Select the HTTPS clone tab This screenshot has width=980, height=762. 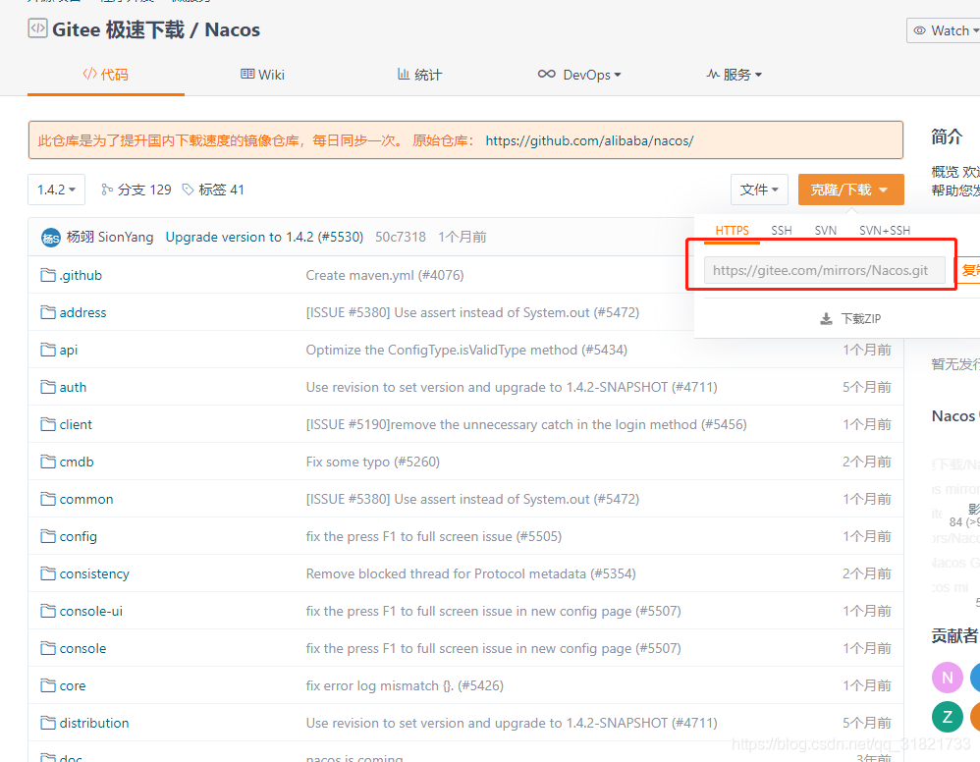(x=732, y=230)
